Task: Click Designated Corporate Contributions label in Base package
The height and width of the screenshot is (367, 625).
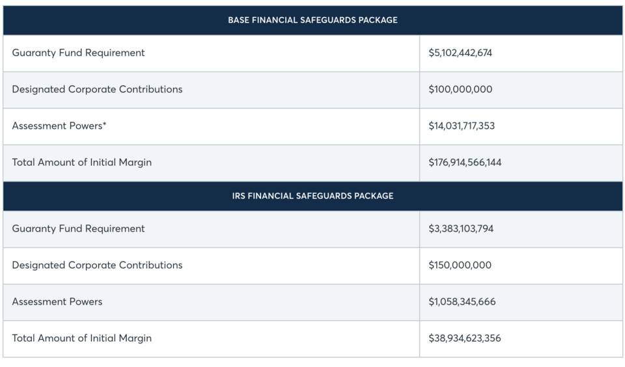Action: pyautogui.click(x=97, y=89)
